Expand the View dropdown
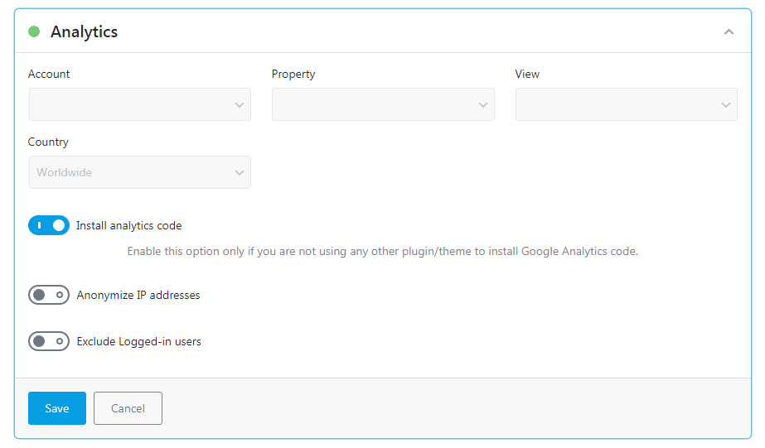 (626, 105)
